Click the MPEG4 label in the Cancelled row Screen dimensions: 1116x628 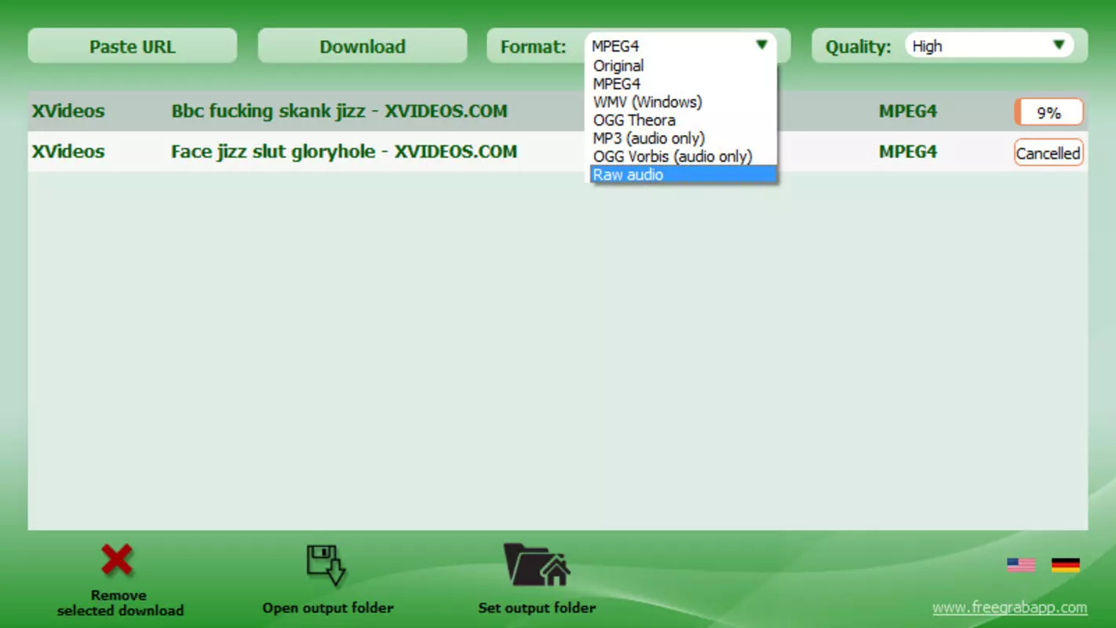click(x=908, y=152)
